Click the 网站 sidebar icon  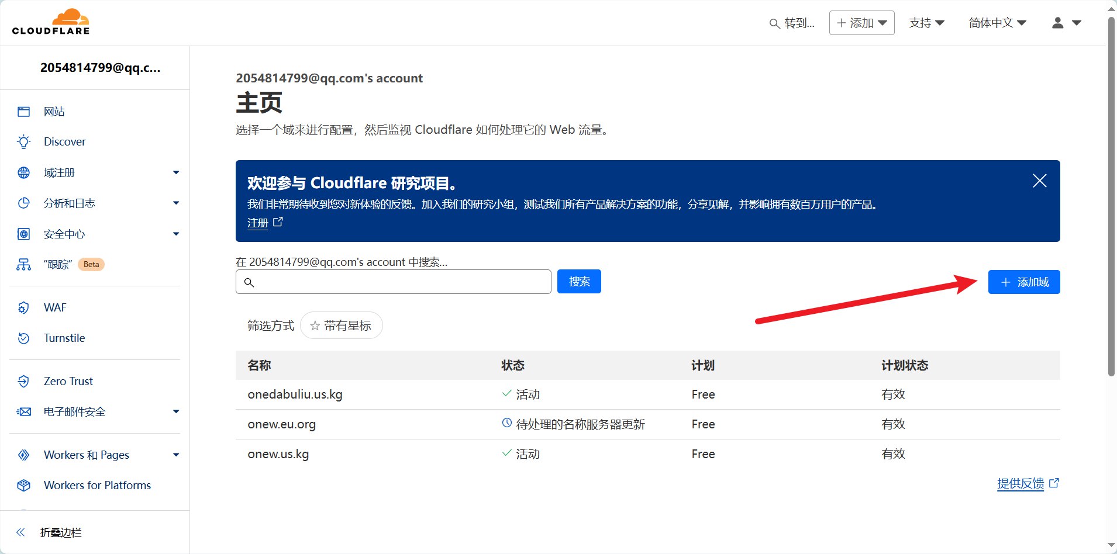23,112
